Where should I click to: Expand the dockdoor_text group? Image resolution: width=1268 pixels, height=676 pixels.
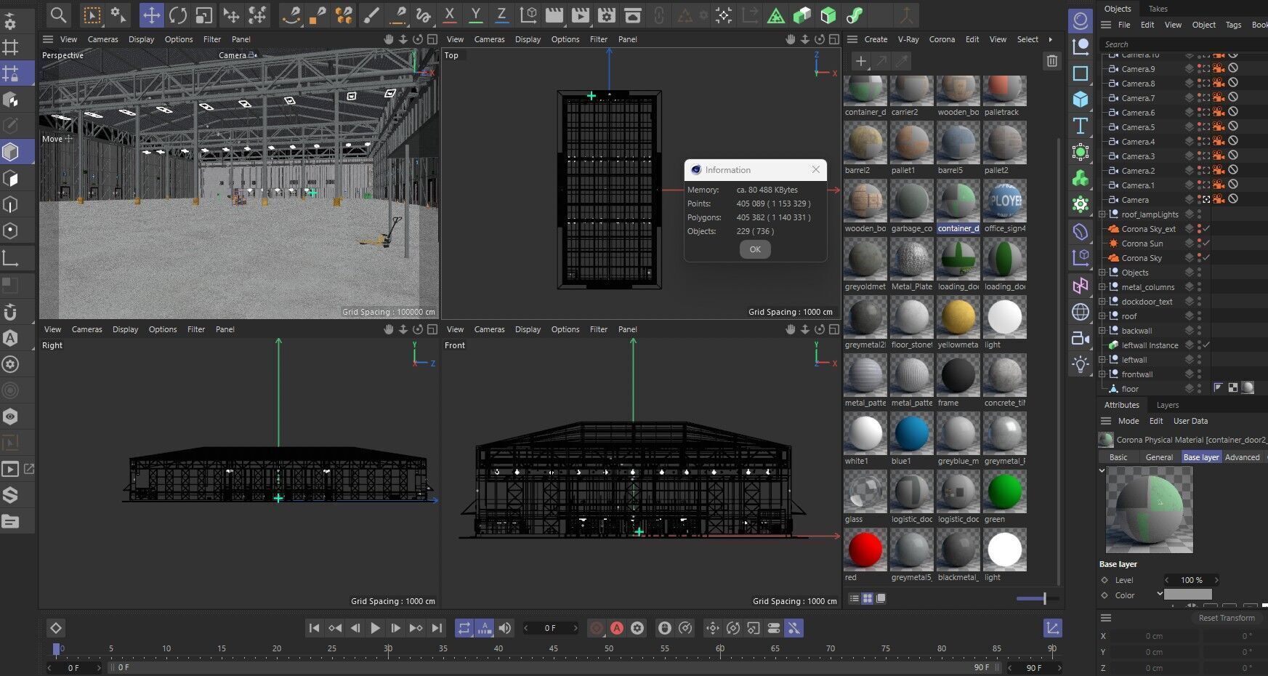tap(1102, 302)
